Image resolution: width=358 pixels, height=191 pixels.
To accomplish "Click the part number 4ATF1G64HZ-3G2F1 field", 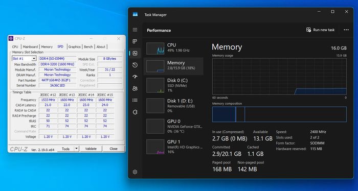I will click(57, 80).
